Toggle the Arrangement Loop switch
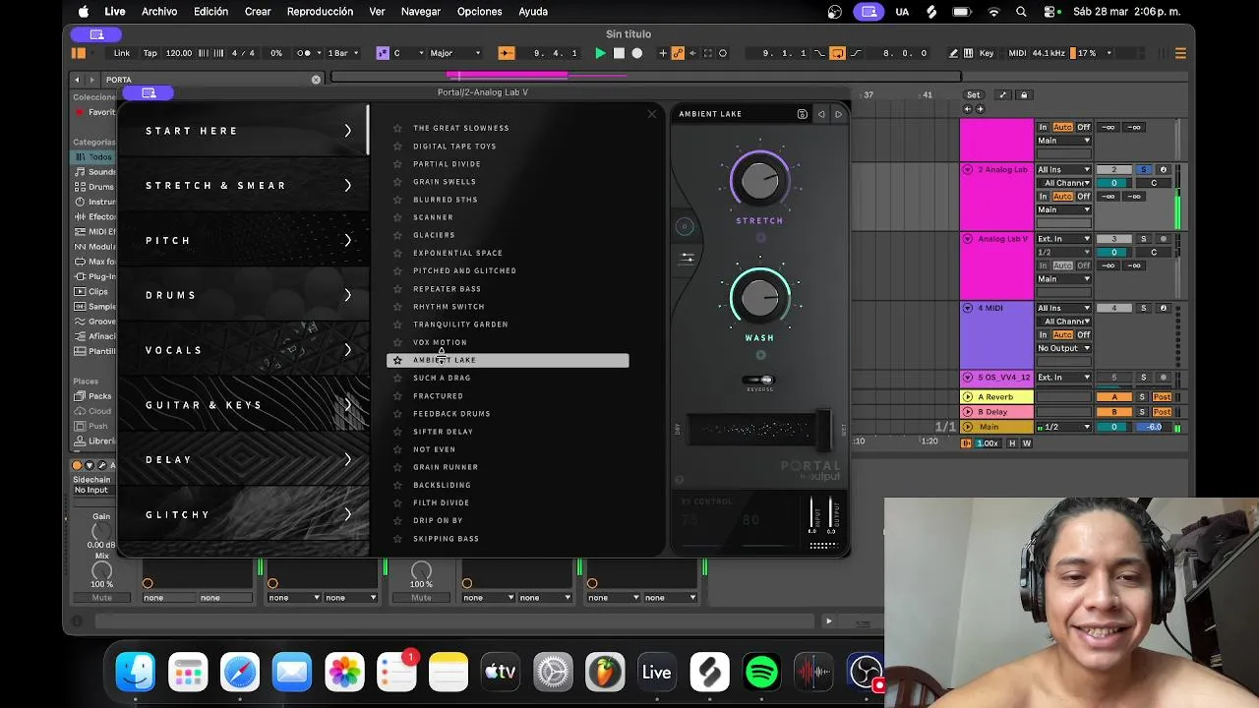This screenshot has width=1259, height=708. [837, 53]
